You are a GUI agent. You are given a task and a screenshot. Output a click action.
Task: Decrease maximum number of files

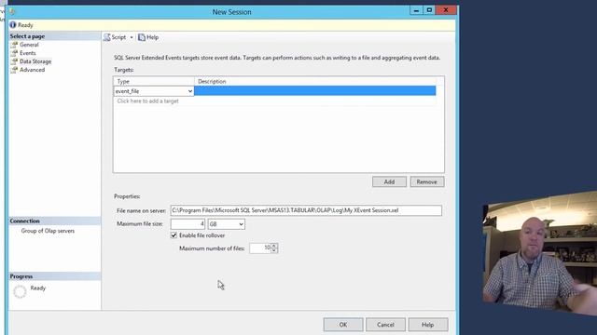coord(273,250)
